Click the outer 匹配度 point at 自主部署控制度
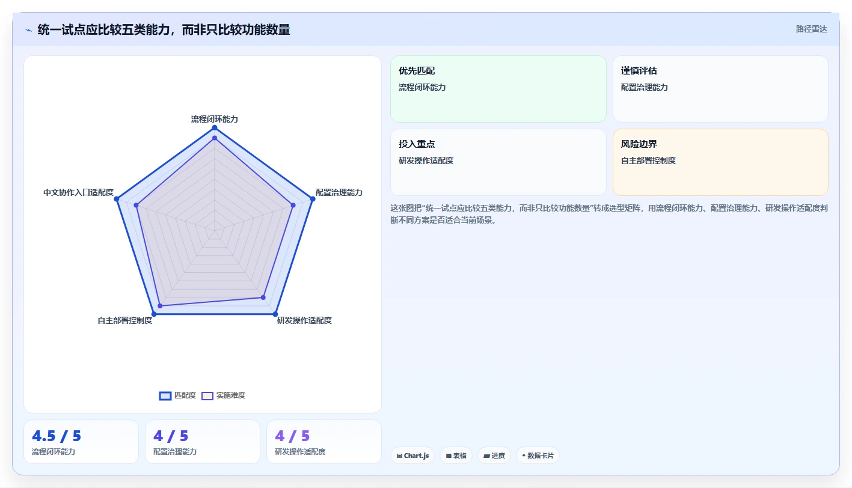Screen dimensions: 852x488 pyautogui.click(x=154, y=314)
